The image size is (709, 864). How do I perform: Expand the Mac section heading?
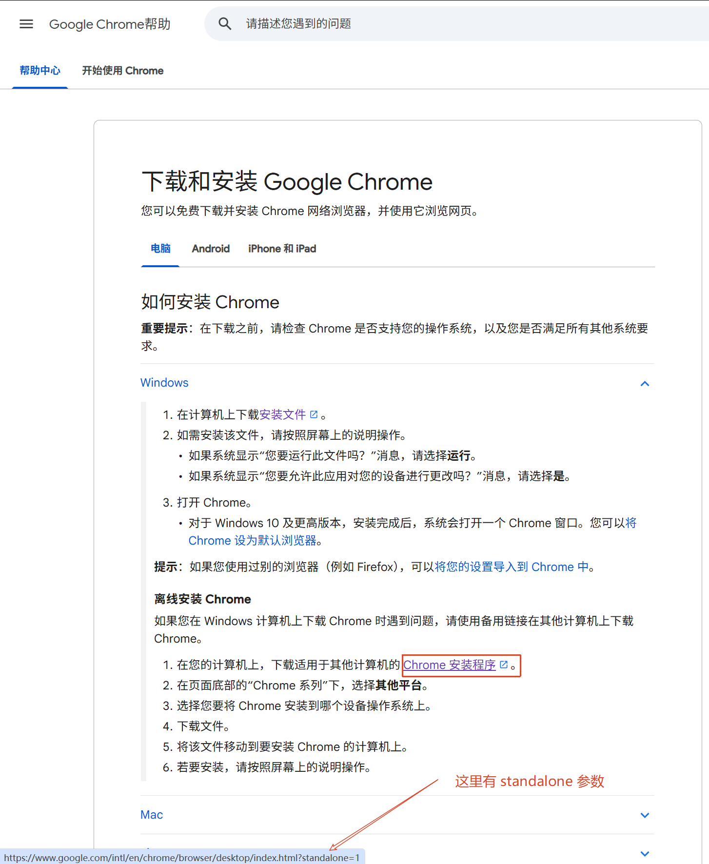[x=152, y=815]
